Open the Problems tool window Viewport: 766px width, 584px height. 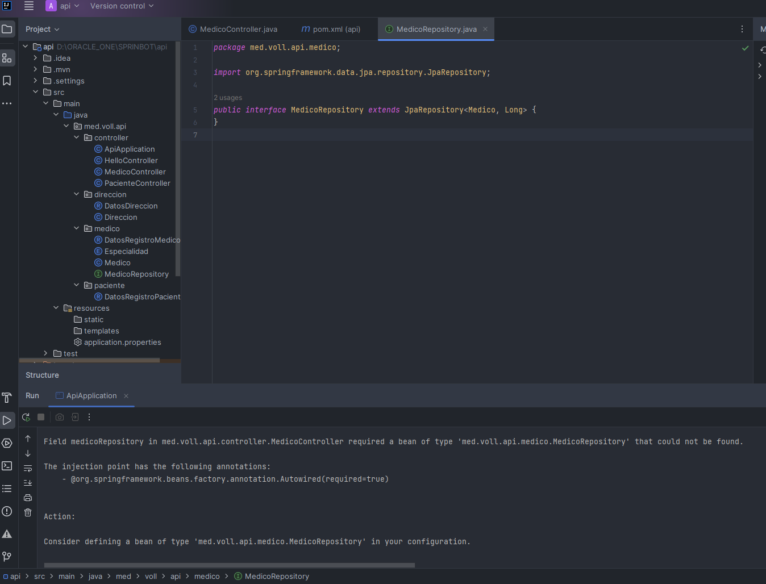[x=7, y=511]
